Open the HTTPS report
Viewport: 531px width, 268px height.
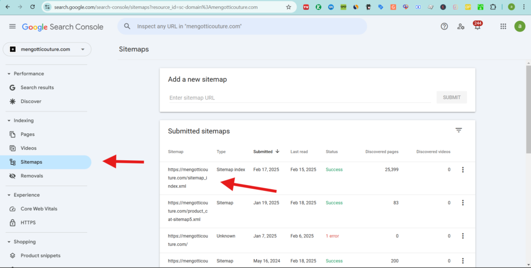(x=28, y=223)
